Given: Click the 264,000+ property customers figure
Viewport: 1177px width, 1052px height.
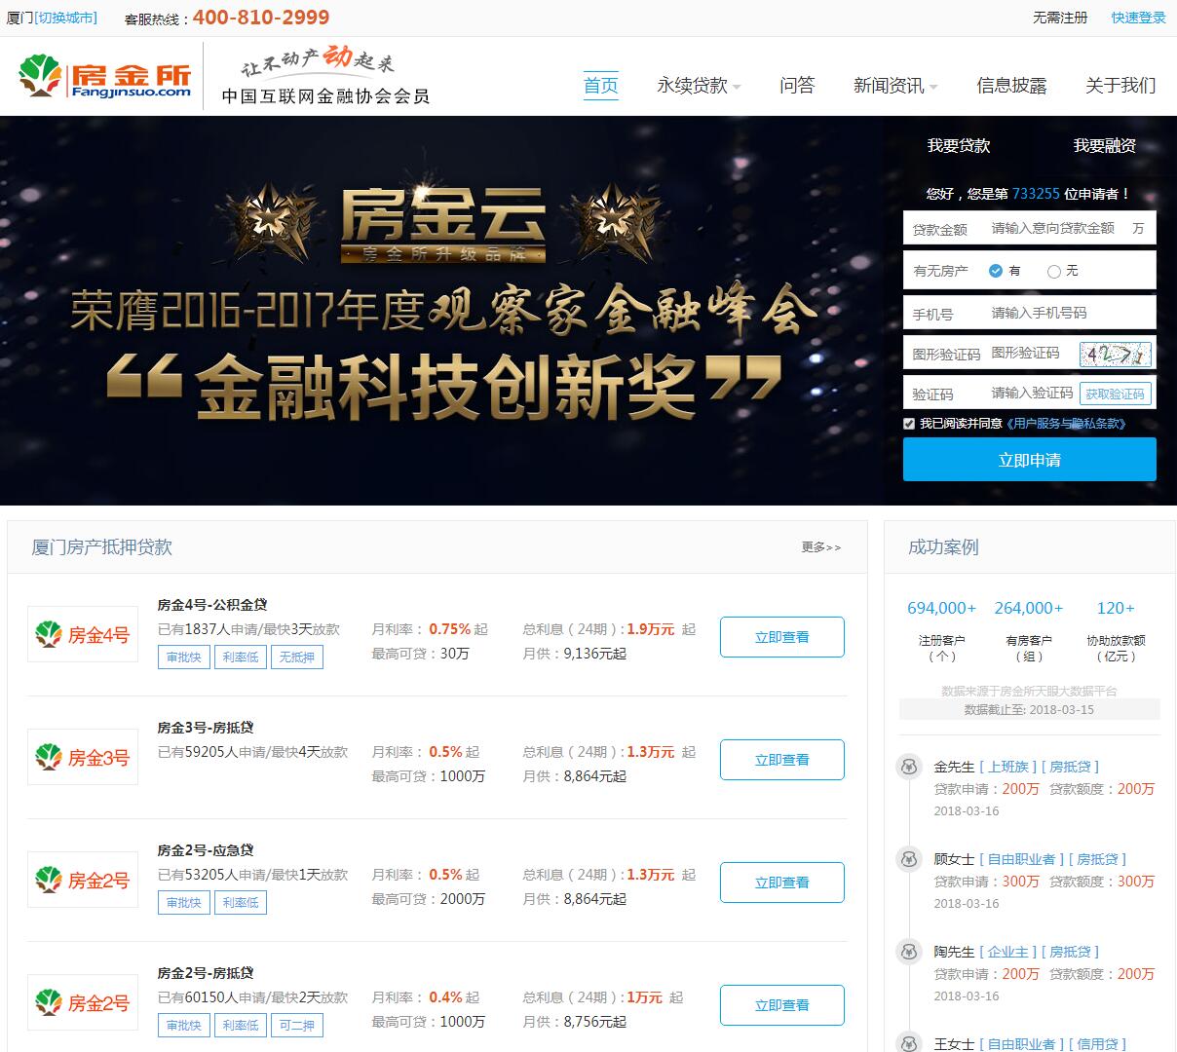Looking at the screenshot, I should (1029, 608).
